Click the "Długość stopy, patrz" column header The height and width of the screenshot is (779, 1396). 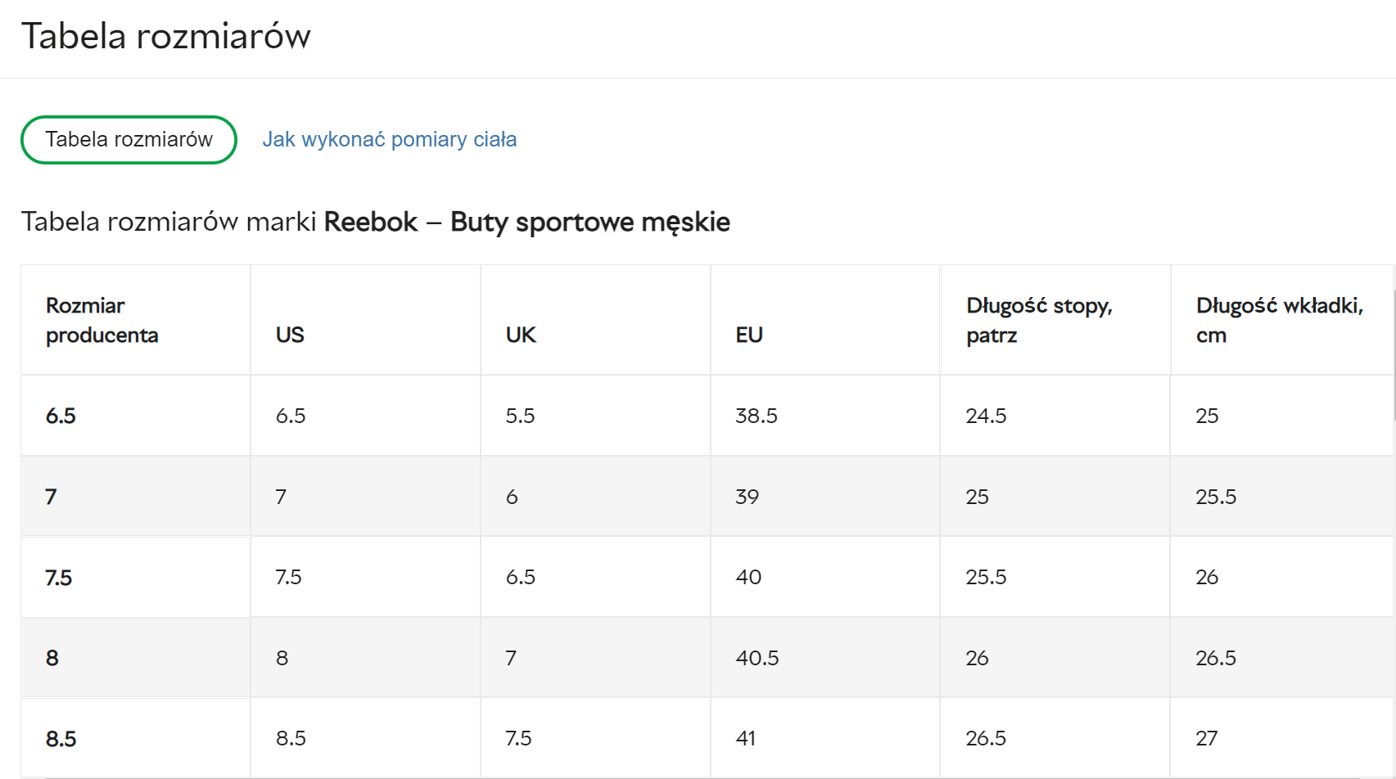[x=1038, y=320]
